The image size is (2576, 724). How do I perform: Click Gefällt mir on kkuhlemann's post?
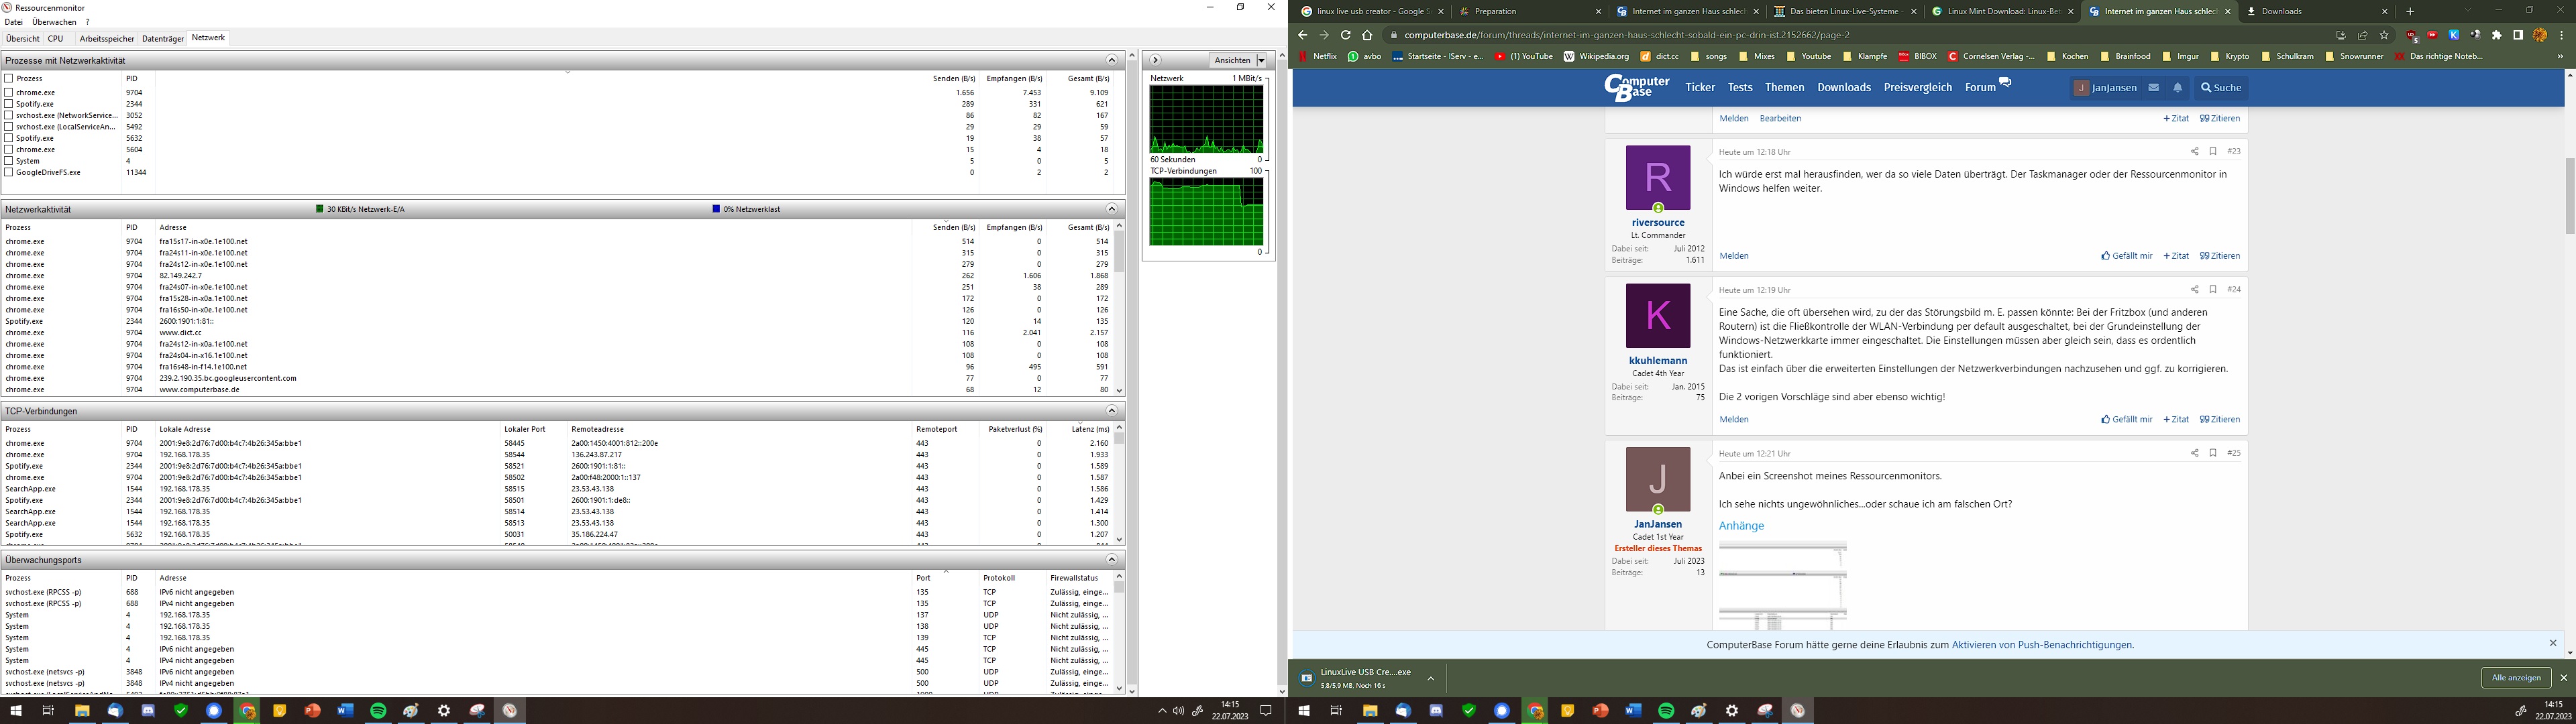click(x=2127, y=419)
